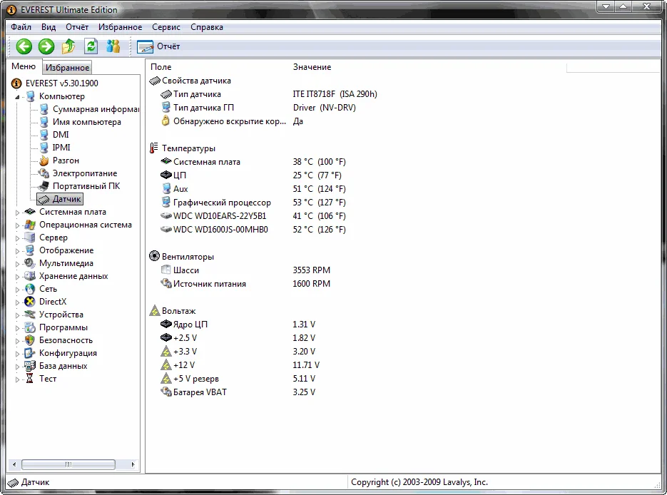Switch to the Избранное tab in side panel
The width and height of the screenshot is (667, 495).
point(67,68)
